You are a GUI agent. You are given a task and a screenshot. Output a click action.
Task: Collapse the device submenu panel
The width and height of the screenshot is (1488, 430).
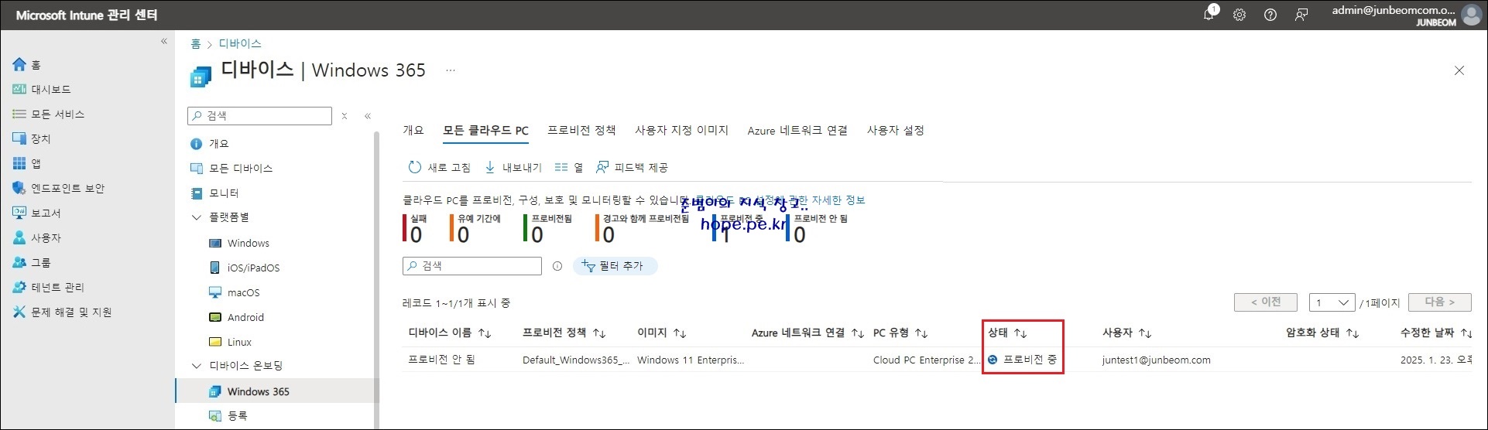click(368, 116)
